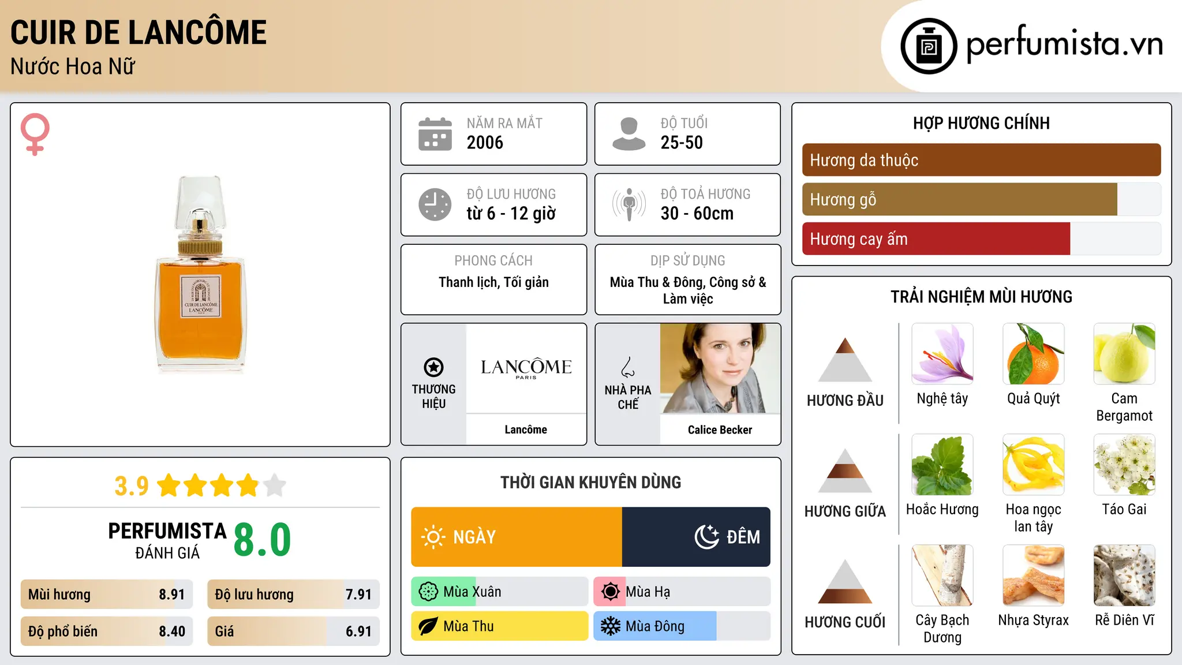Click the projection value 30 - 60cm
Viewport: 1182px width, 665px height.
(697, 214)
